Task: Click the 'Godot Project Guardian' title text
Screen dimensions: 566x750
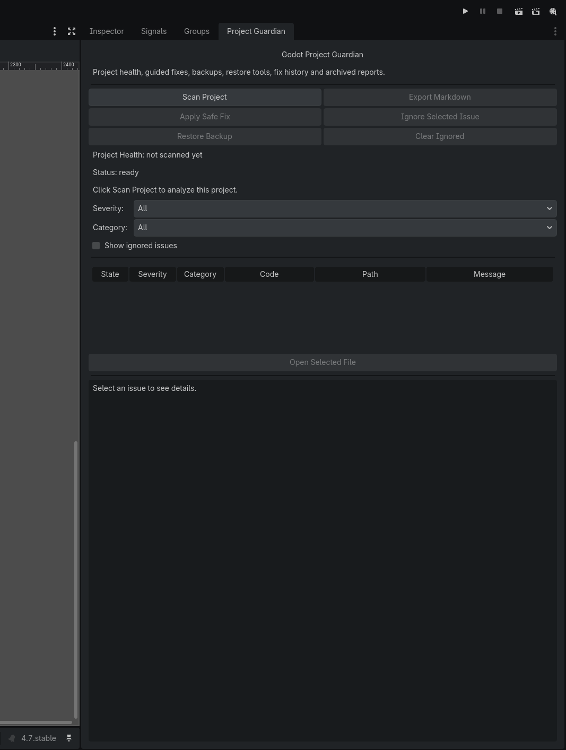Action: [x=323, y=55]
